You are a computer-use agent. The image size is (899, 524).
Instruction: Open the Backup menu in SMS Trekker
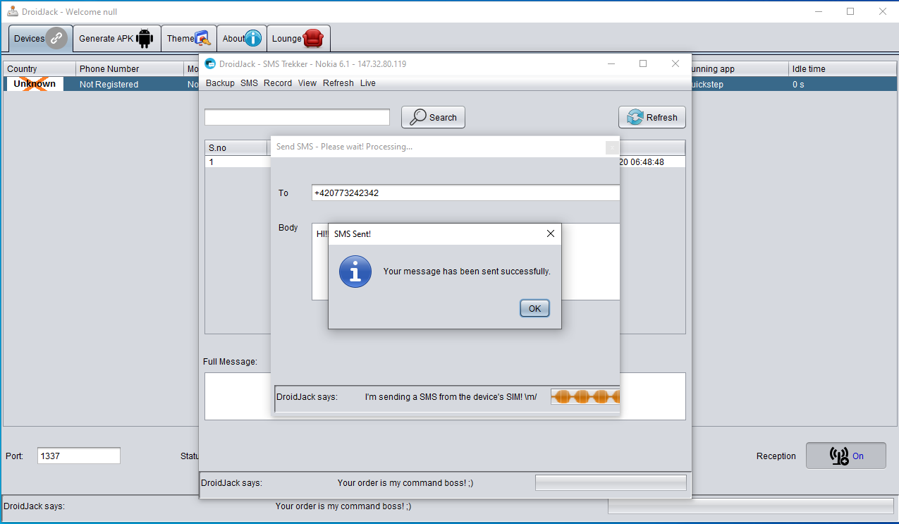tap(220, 83)
